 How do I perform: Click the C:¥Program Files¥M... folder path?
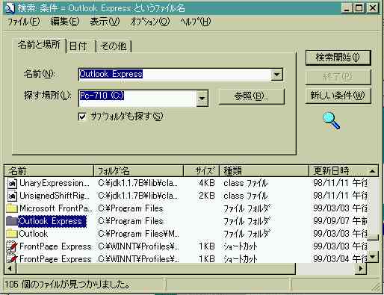138,234
